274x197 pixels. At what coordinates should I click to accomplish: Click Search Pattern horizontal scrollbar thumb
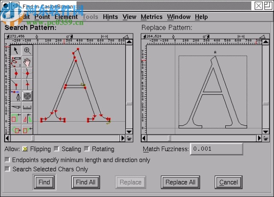[33, 138]
